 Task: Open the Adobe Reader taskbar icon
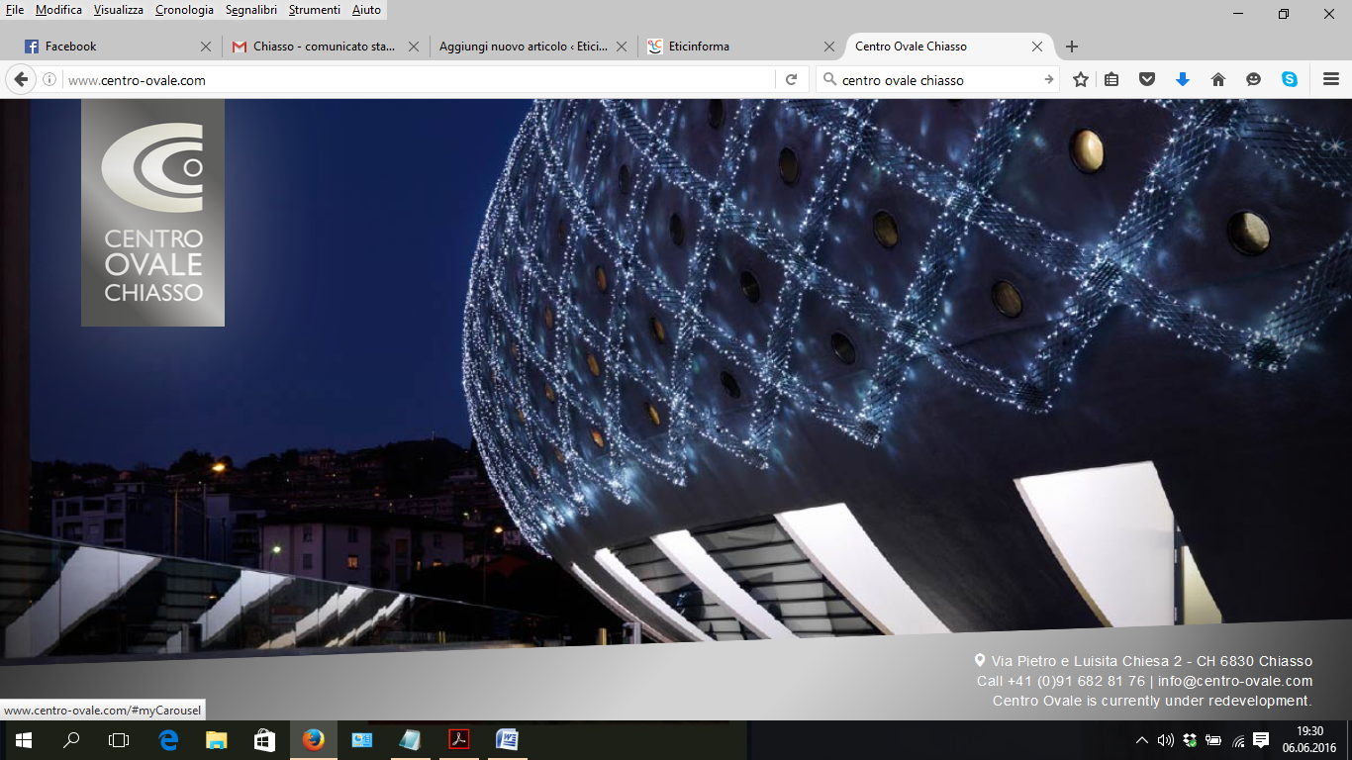[458, 740]
